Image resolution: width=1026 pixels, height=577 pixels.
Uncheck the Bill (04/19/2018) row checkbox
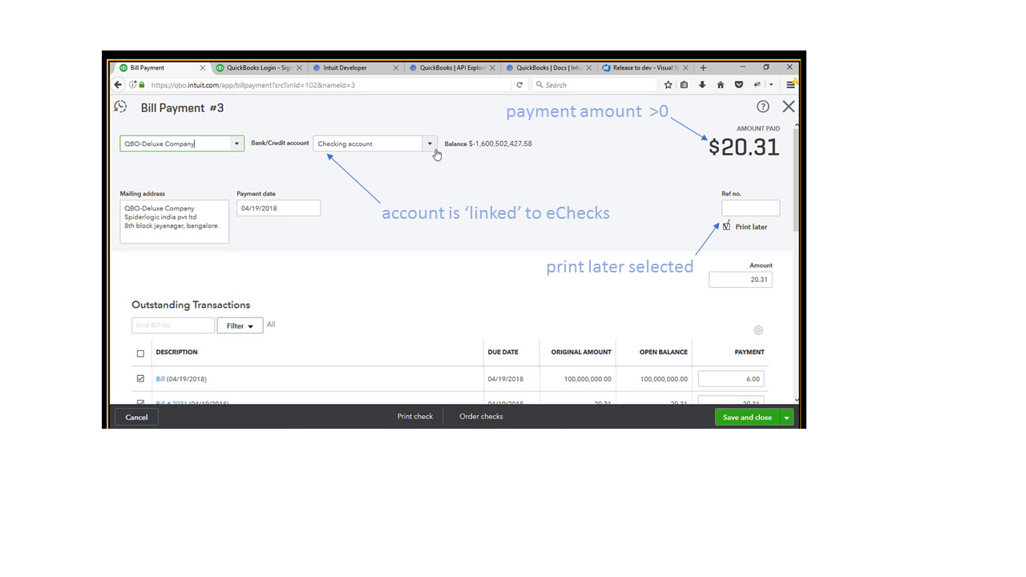140,378
